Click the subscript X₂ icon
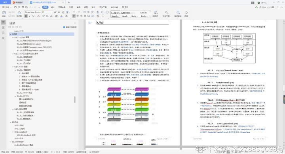 [47, 16]
